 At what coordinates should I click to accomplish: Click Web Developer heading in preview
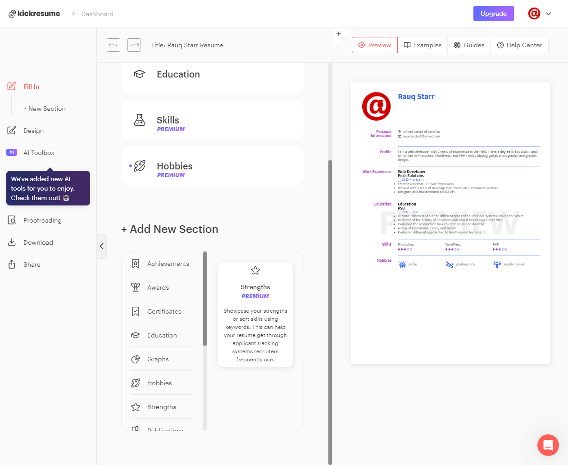click(412, 172)
